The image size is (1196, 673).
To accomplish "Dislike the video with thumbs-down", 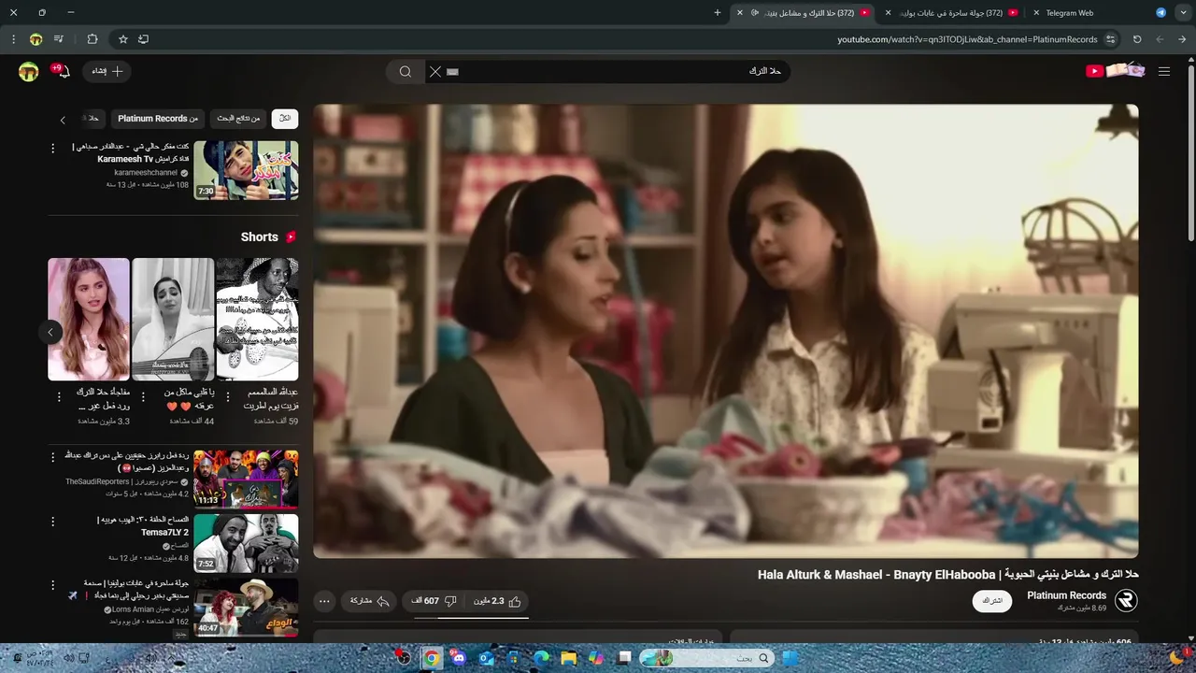I will coord(433,601).
